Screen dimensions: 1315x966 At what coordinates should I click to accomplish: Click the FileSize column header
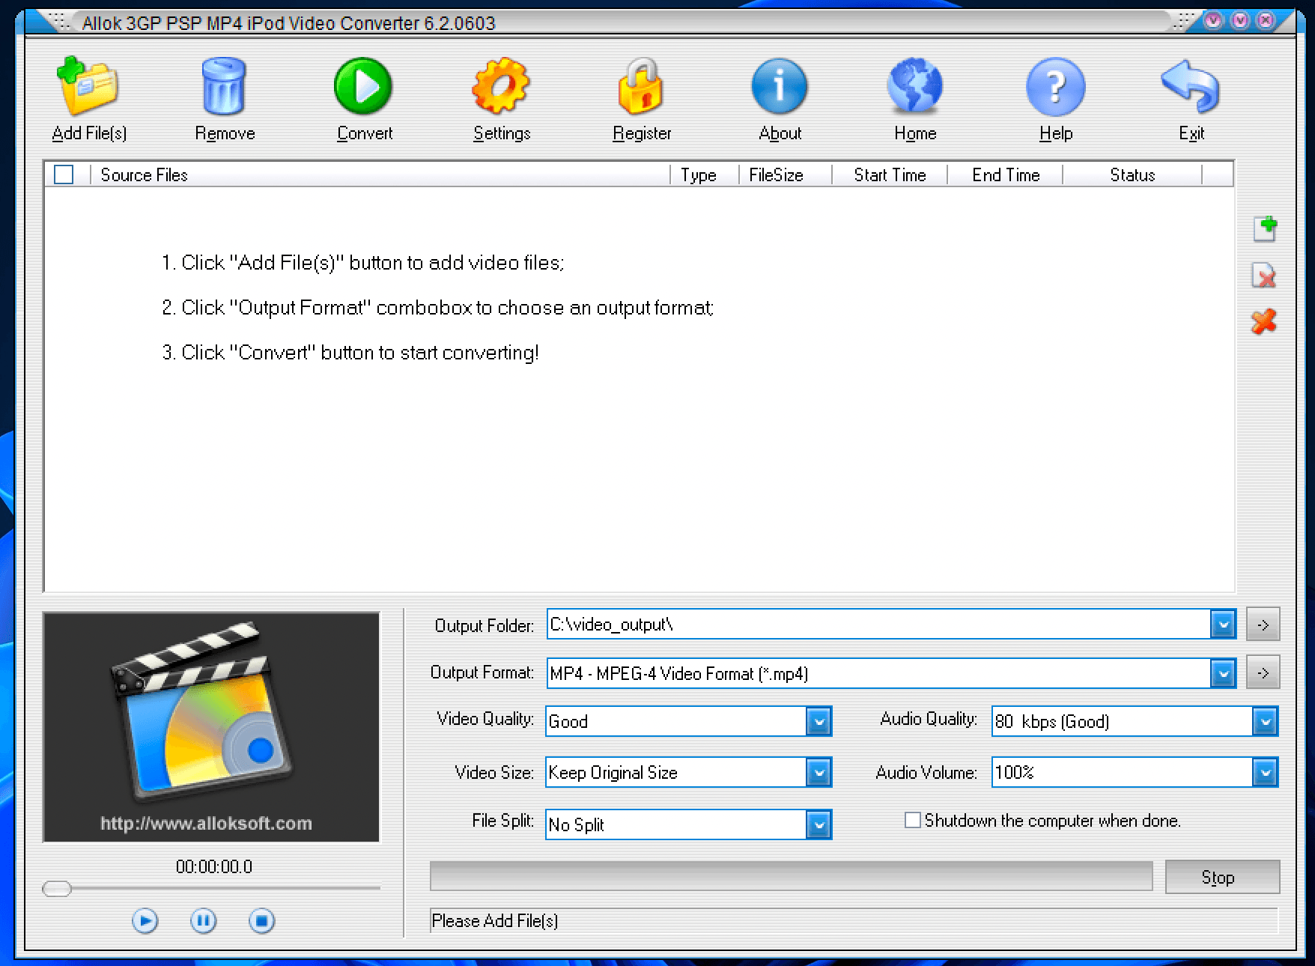(786, 174)
